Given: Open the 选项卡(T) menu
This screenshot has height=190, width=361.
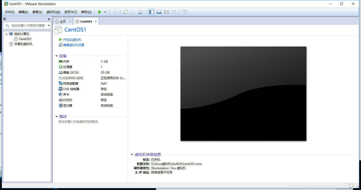Looking at the screenshot, I should [71, 12].
